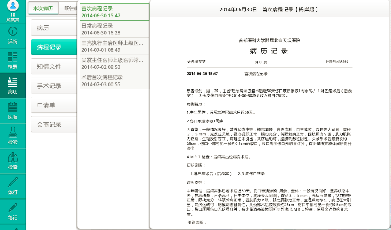Image resolution: width=391 pixels, height=230 pixels.
Task: Select the 病历 sidebar icon
Action: point(13,82)
